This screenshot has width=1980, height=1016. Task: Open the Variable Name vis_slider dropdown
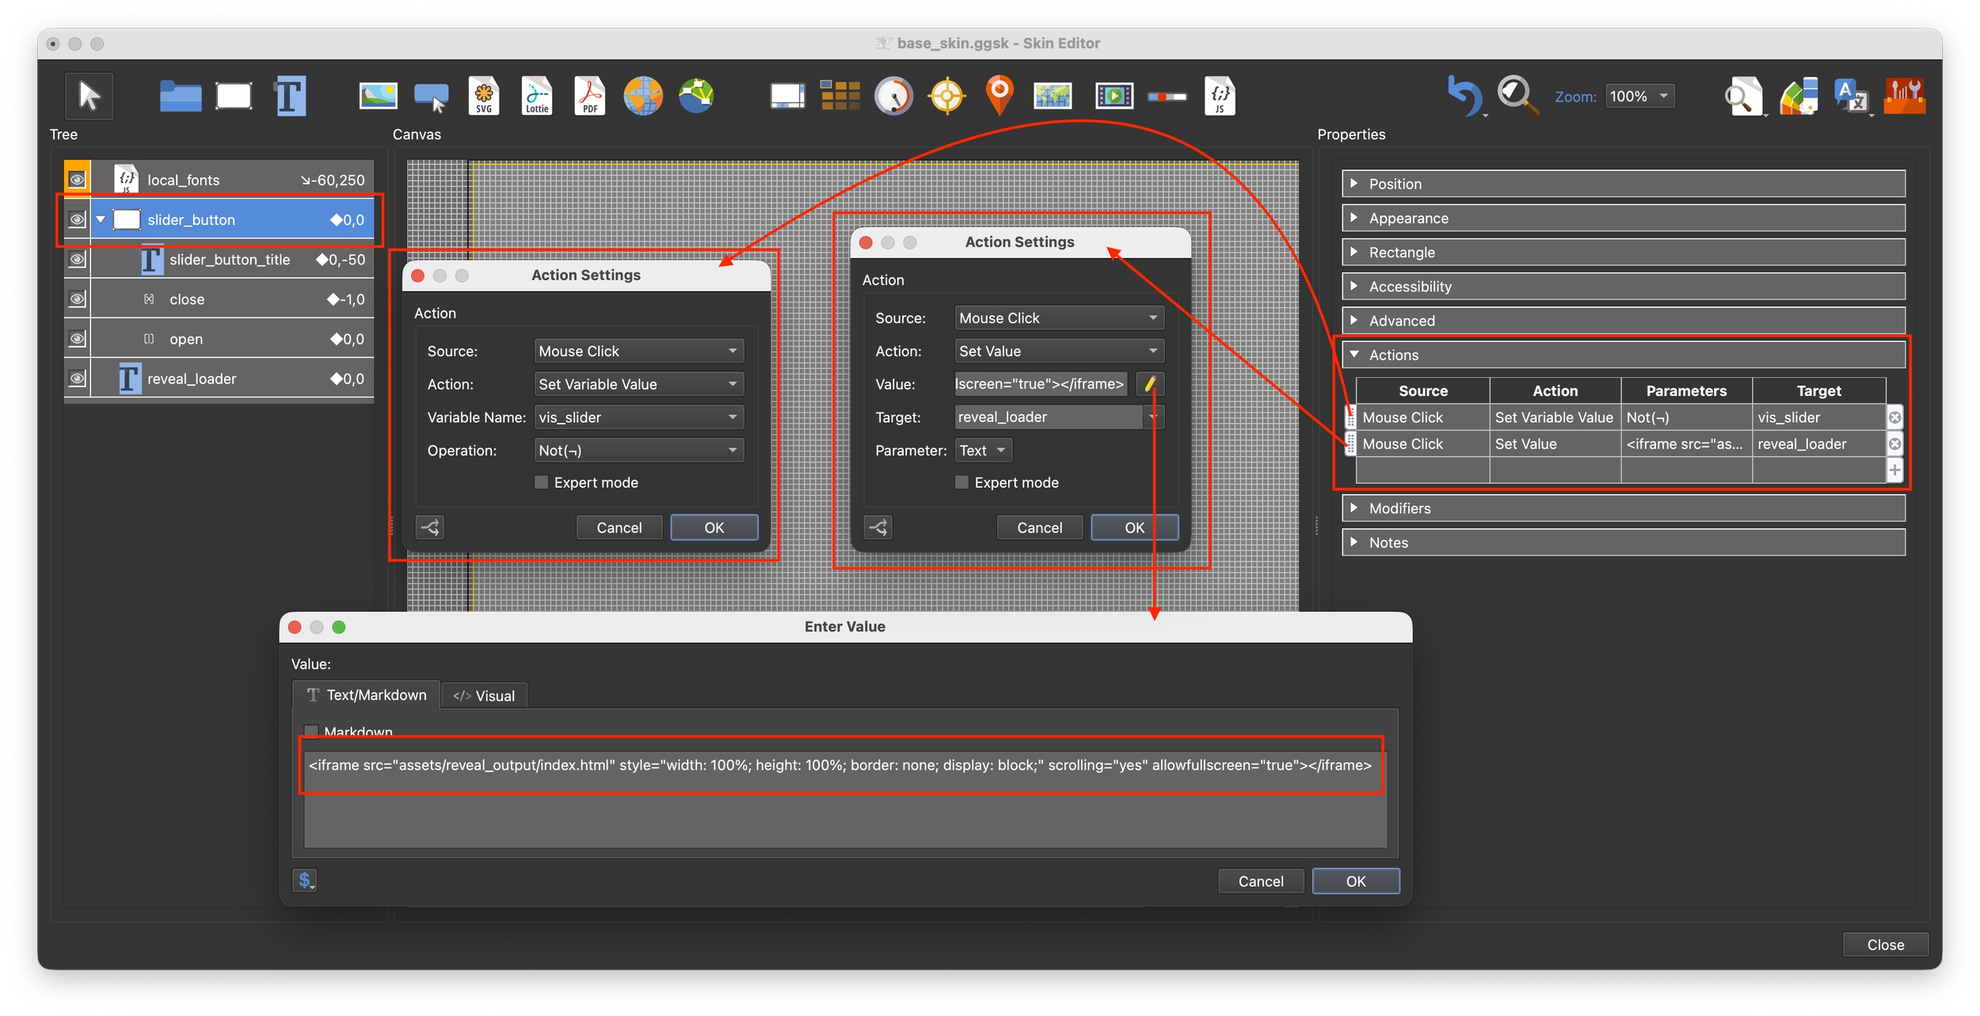[638, 417]
